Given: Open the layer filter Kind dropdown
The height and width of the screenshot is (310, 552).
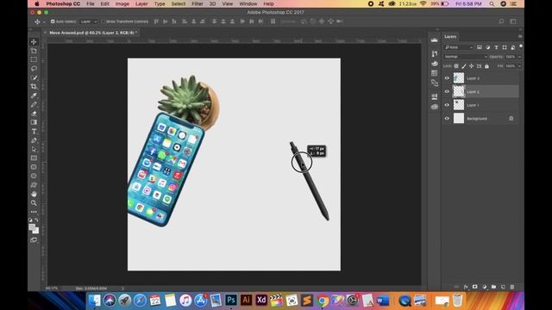Looking at the screenshot, I should [x=459, y=47].
